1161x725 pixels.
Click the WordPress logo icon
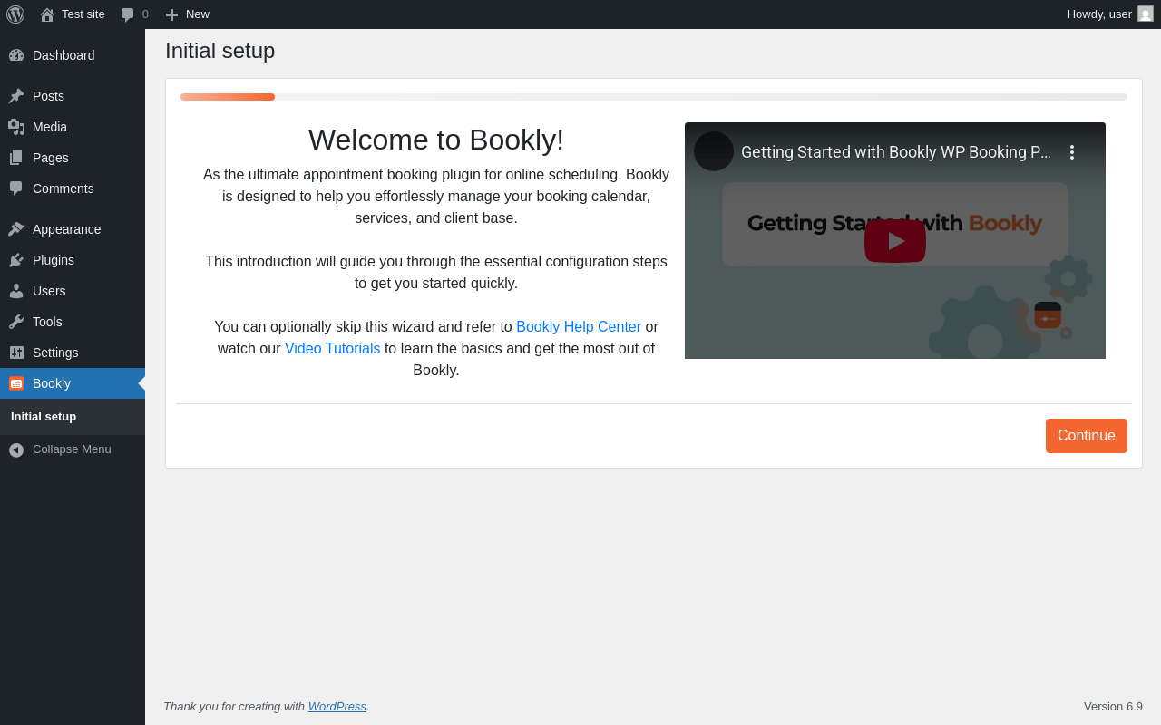[15, 14]
